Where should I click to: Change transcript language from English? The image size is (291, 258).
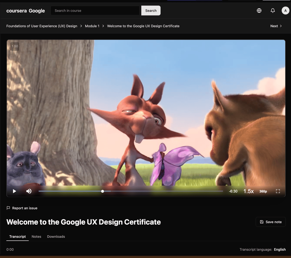coord(280,249)
